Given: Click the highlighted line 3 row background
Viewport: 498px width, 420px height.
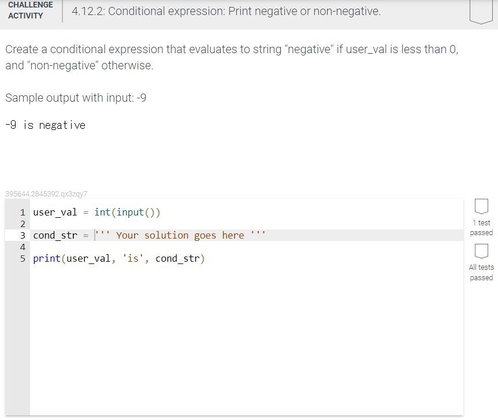Looking at the screenshot, I should point(347,235).
